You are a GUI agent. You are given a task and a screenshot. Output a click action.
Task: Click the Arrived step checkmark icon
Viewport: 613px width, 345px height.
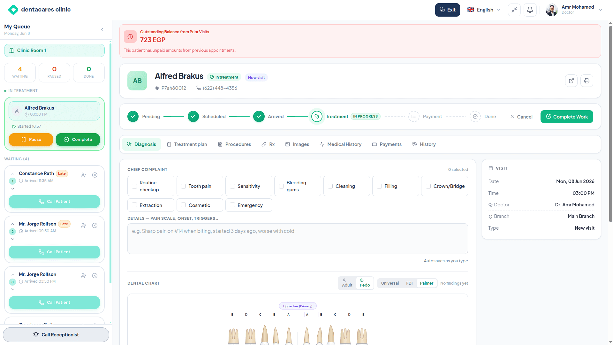point(259,117)
